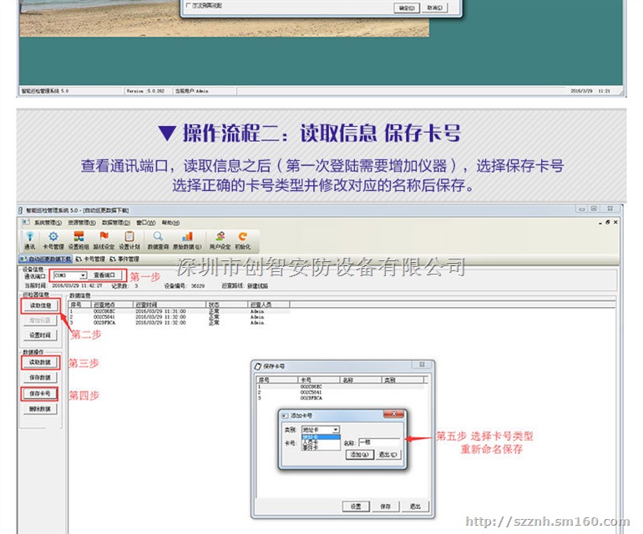Screen dimensions: 643x534
Task: Click the app icon left of the menu bar
Action: tap(26, 222)
